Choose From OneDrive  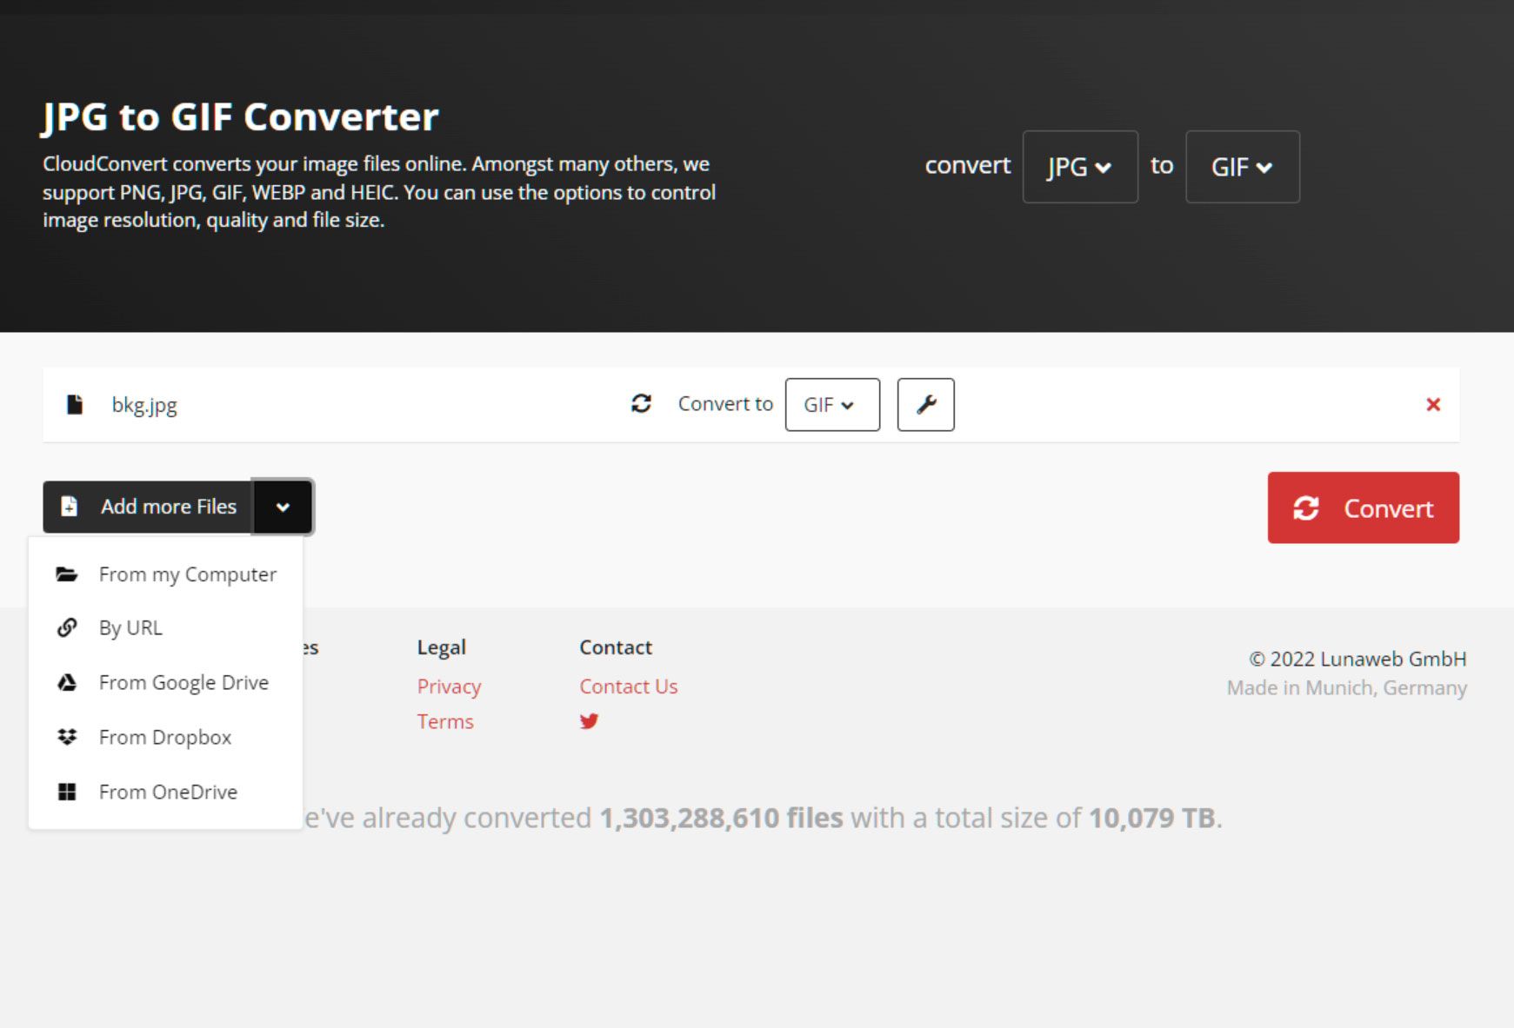(165, 792)
